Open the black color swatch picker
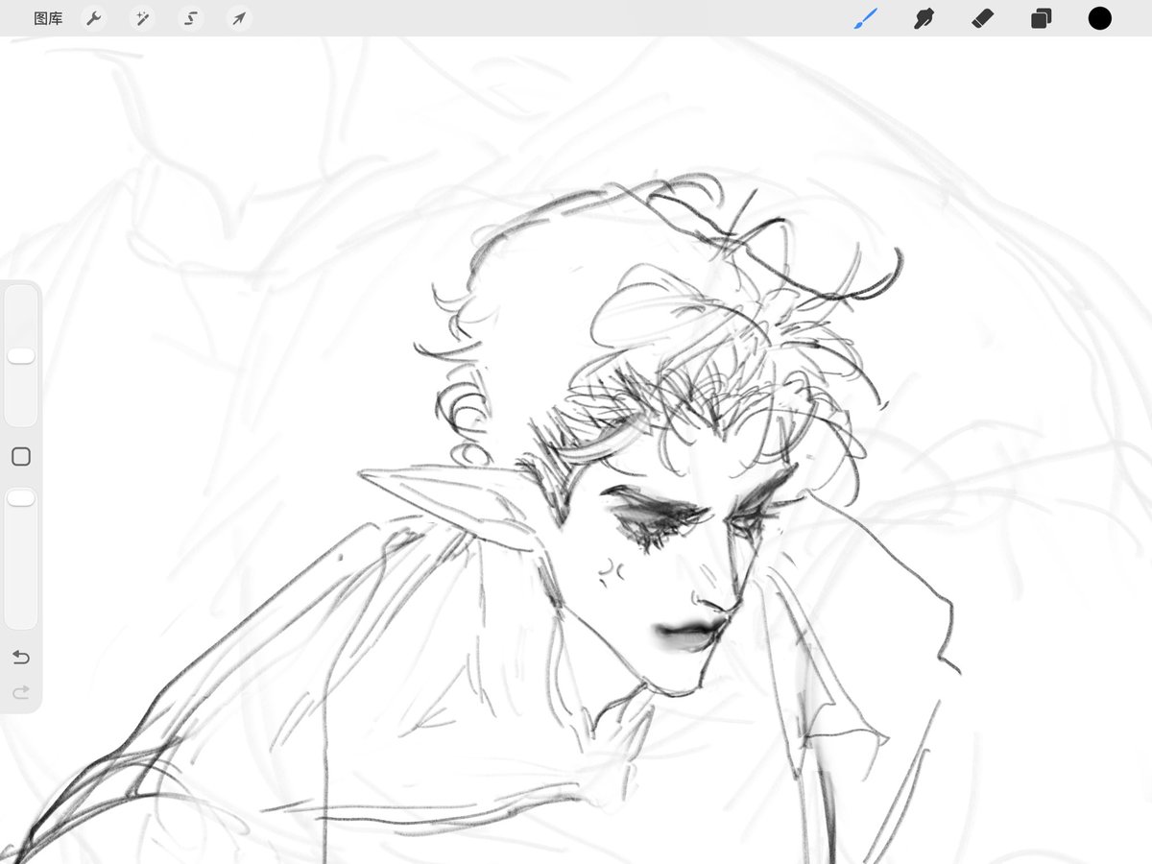 click(1100, 18)
